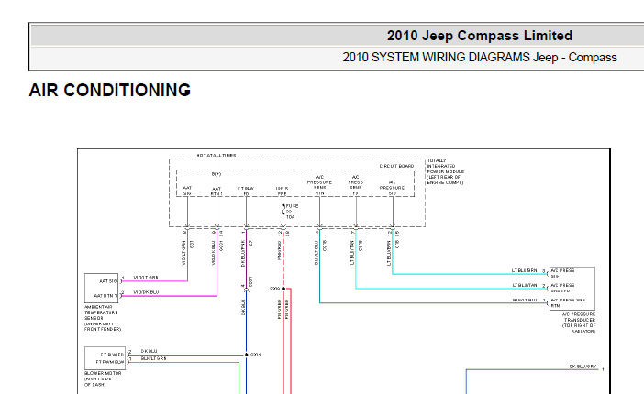Click "A/C PRESSURE SENS RTN" circuit board pin

click(x=319, y=185)
